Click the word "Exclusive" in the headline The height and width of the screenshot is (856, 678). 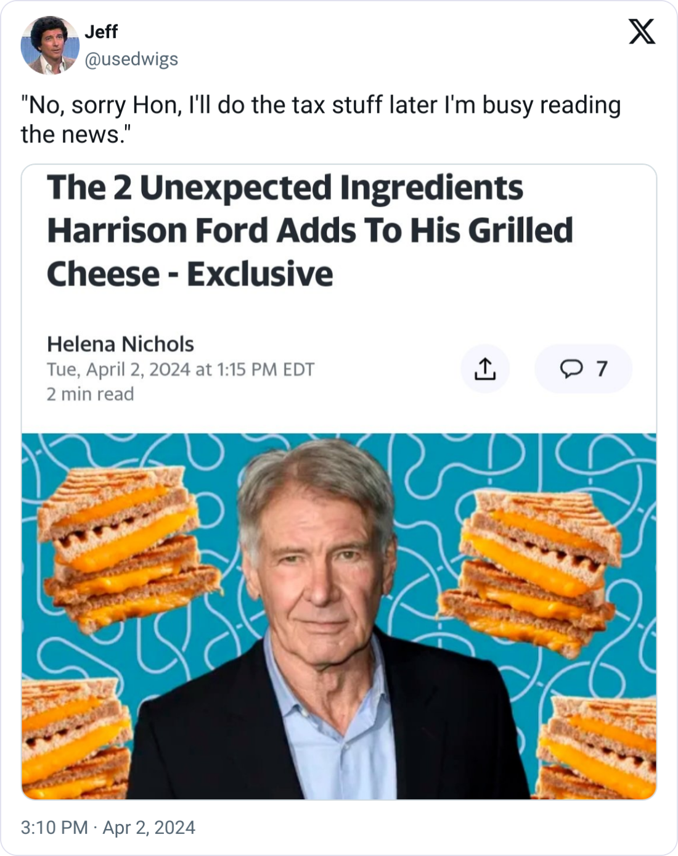coord(259,274)
